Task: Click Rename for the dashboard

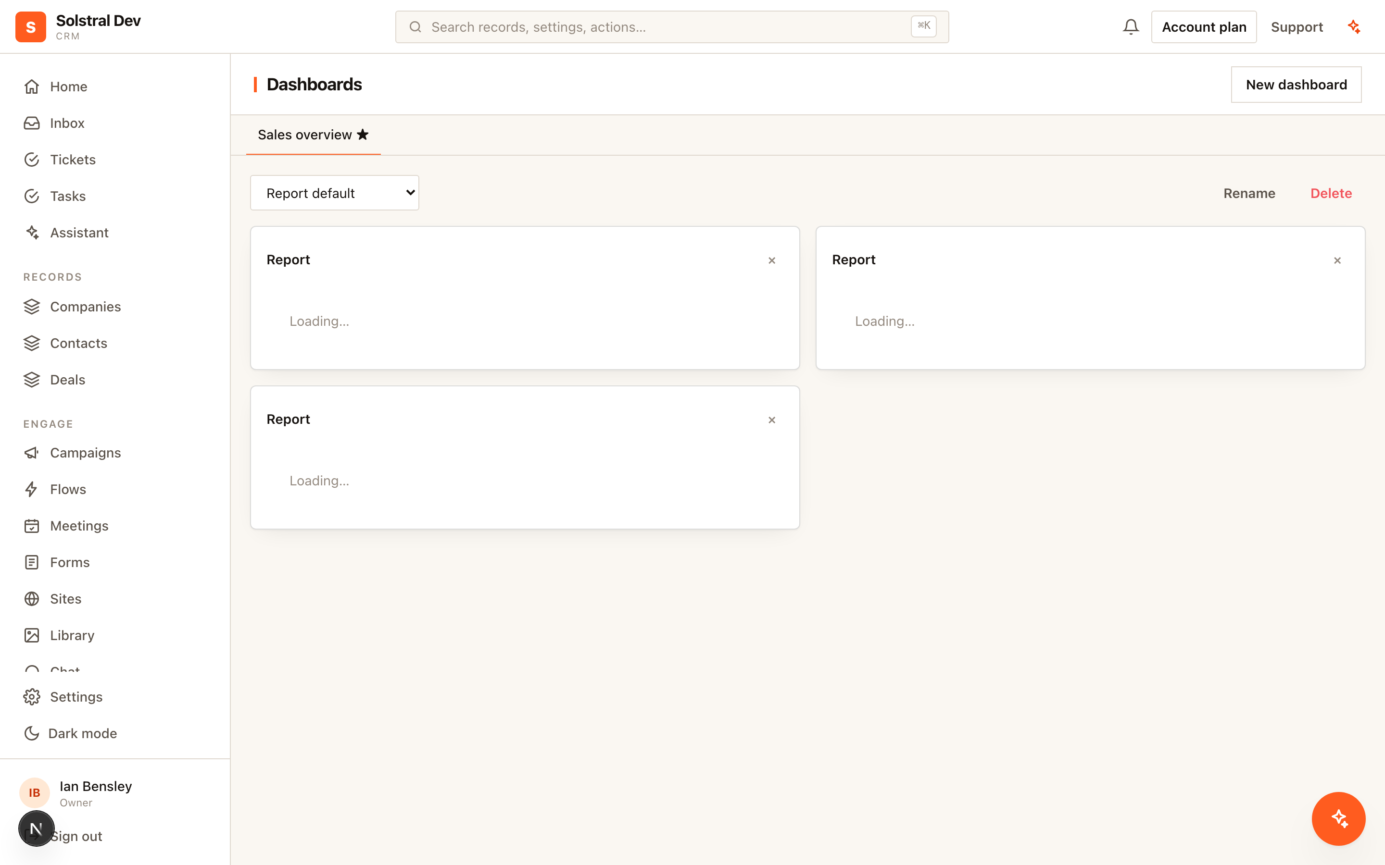Action: tap(1249, 193)
